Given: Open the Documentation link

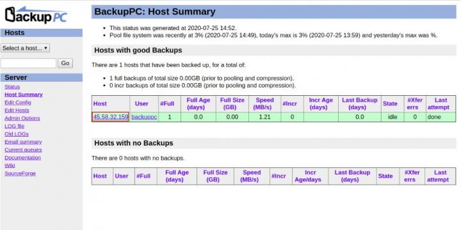Looking at the screenshot, I should (22, 158).
